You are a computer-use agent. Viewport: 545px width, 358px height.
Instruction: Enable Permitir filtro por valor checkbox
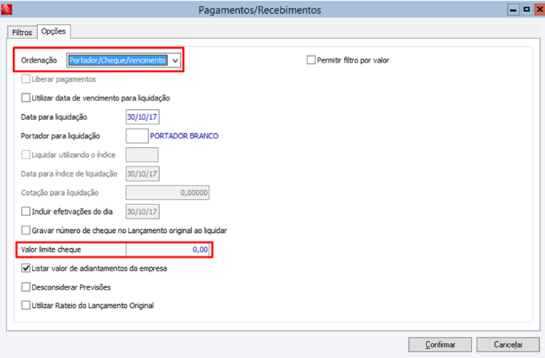click(x=311, y=60)
